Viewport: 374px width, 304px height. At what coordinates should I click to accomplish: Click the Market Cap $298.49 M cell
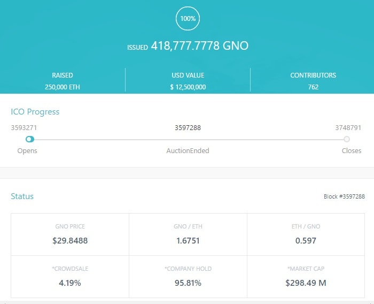tap(306, 277)
